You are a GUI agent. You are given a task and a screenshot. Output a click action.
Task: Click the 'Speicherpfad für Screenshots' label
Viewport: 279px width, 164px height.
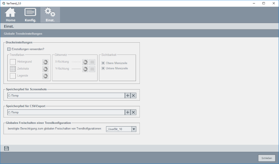(x=27, y=89)
